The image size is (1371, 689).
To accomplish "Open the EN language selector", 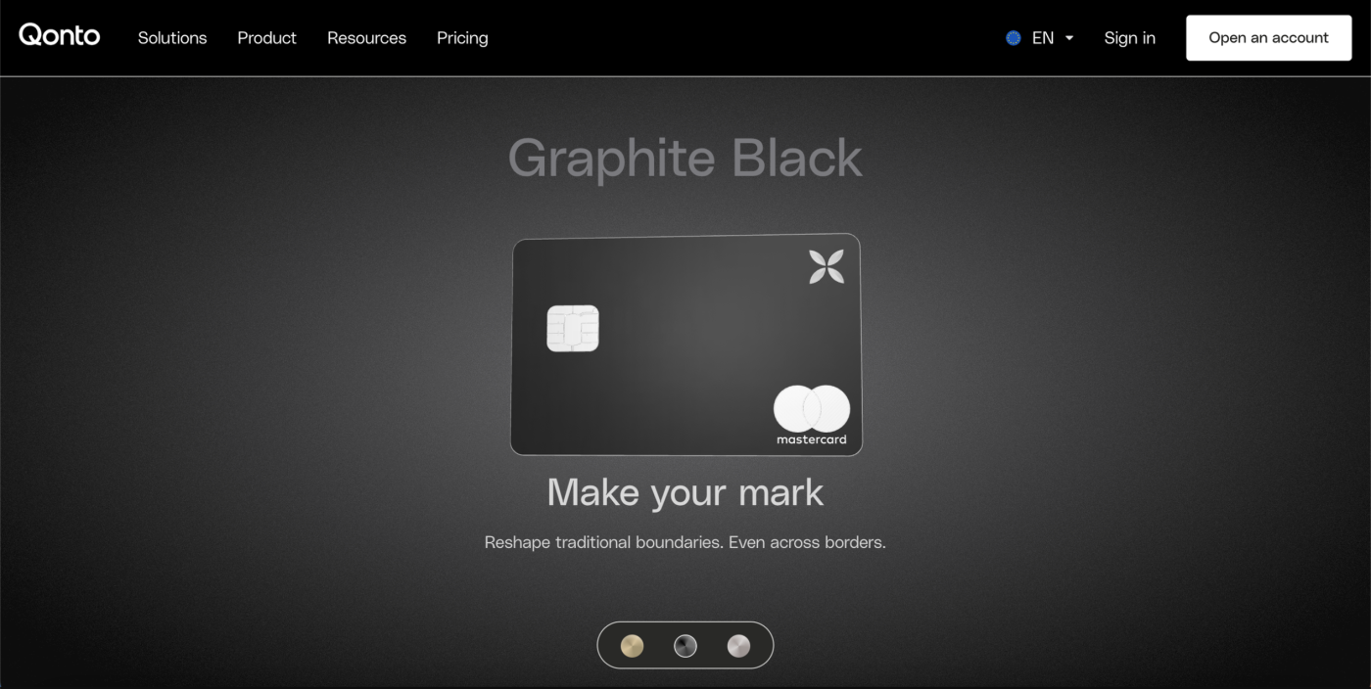I will click(x=1042, y=38).
